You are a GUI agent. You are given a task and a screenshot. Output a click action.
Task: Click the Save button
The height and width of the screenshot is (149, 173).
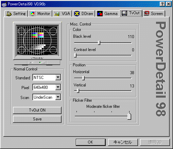coord(37,119)
